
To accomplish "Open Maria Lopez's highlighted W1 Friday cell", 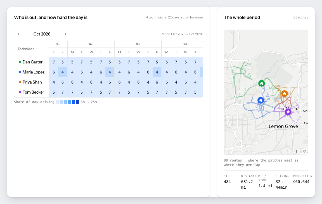I will 63,72.
